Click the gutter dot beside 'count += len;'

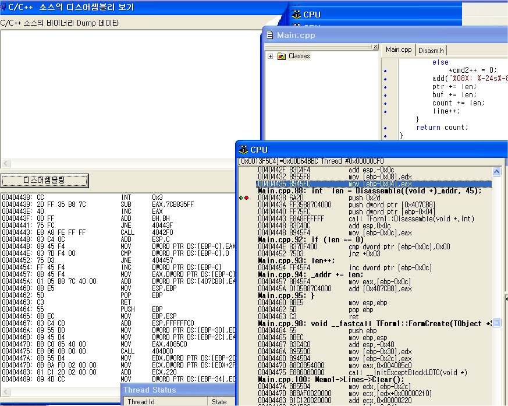click(x=385, y=104)
